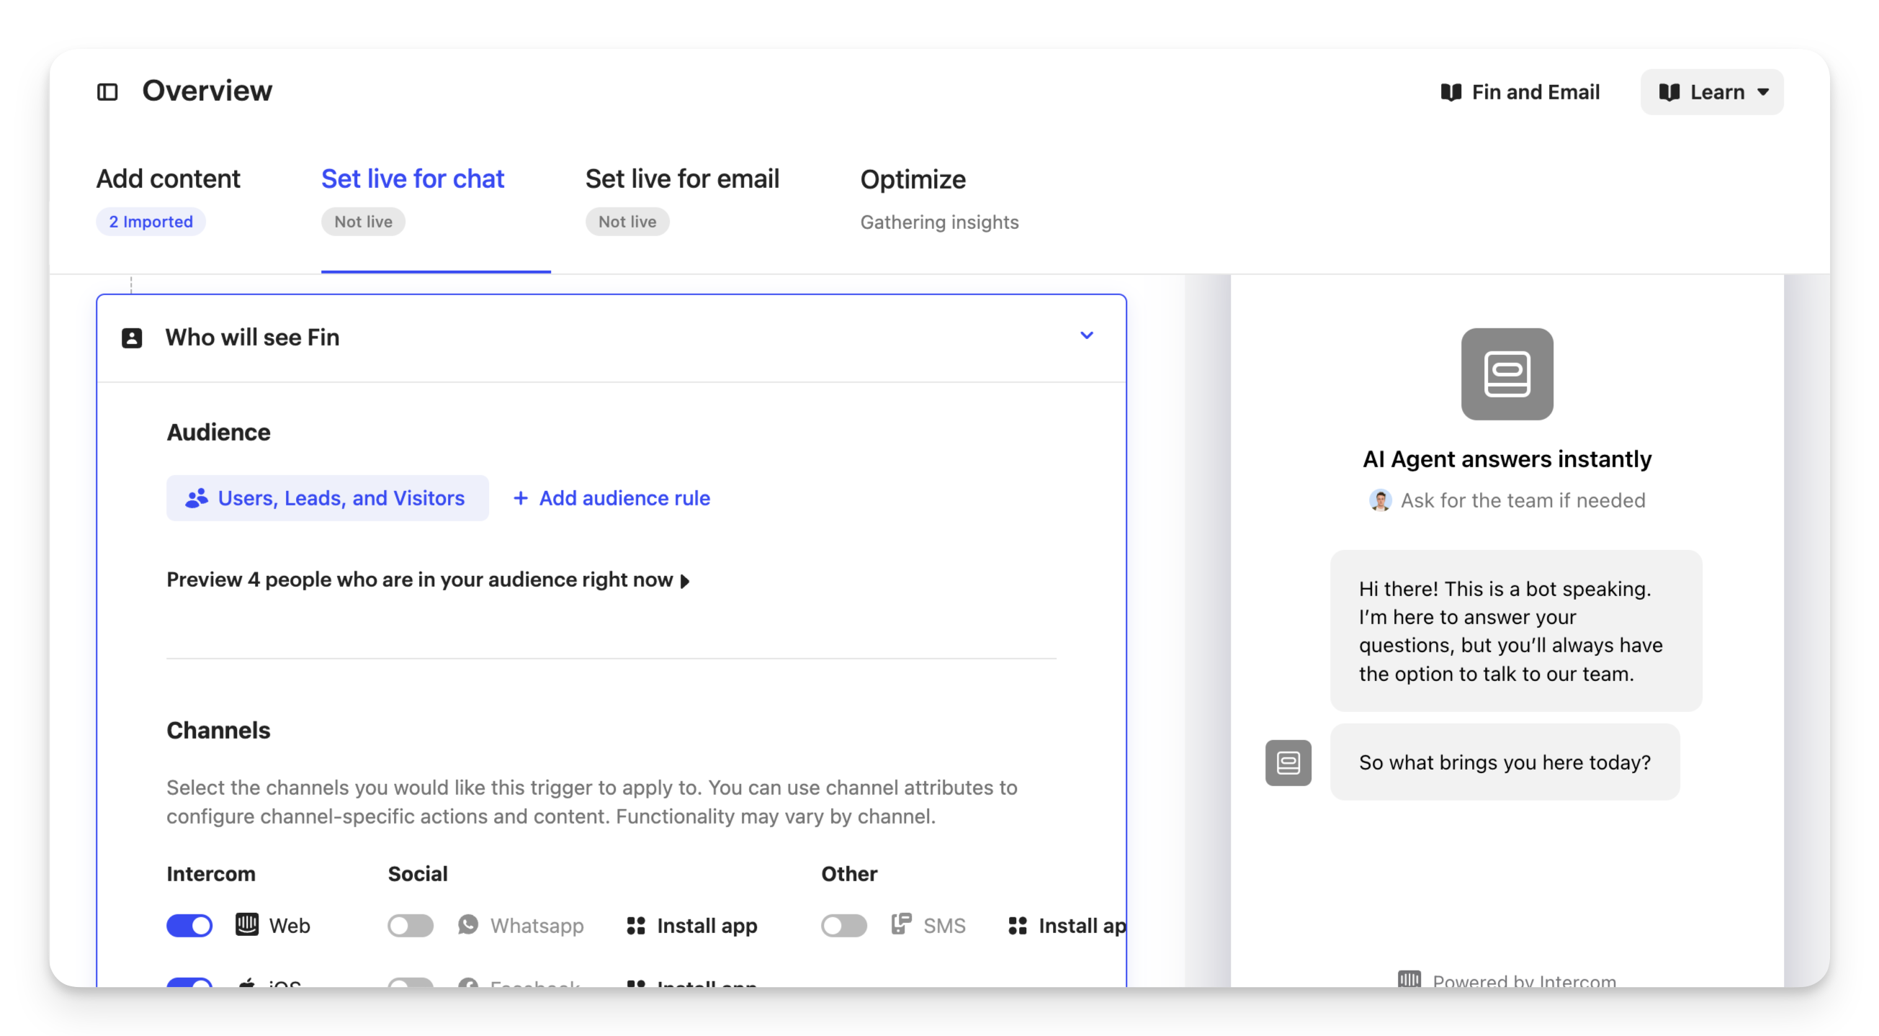This screenshot has width=1879, height=1036.
Task: Click the Social channels column label
Action: (417, 874)
